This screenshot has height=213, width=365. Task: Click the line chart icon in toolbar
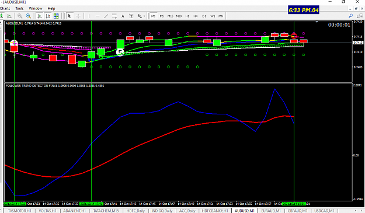coord(9,16)
